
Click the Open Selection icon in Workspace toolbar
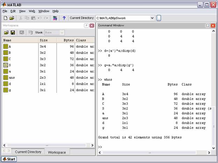point(22,33)
